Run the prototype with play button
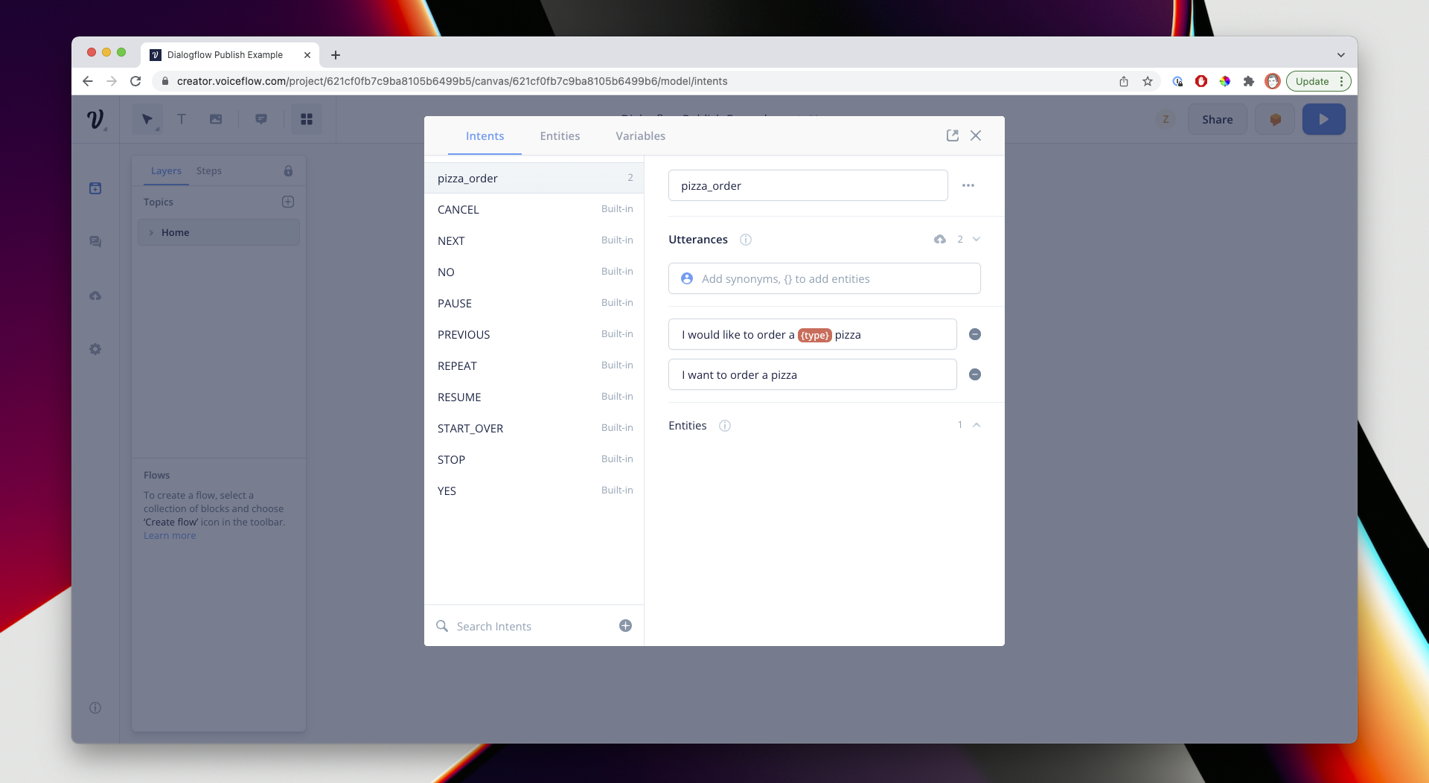The height and width of the screenshot is (783, 1429). click(x=1323, y=119)
